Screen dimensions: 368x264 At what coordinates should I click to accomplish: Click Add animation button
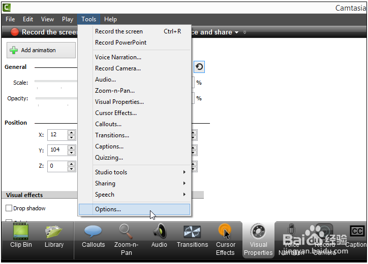coord(41,50)
